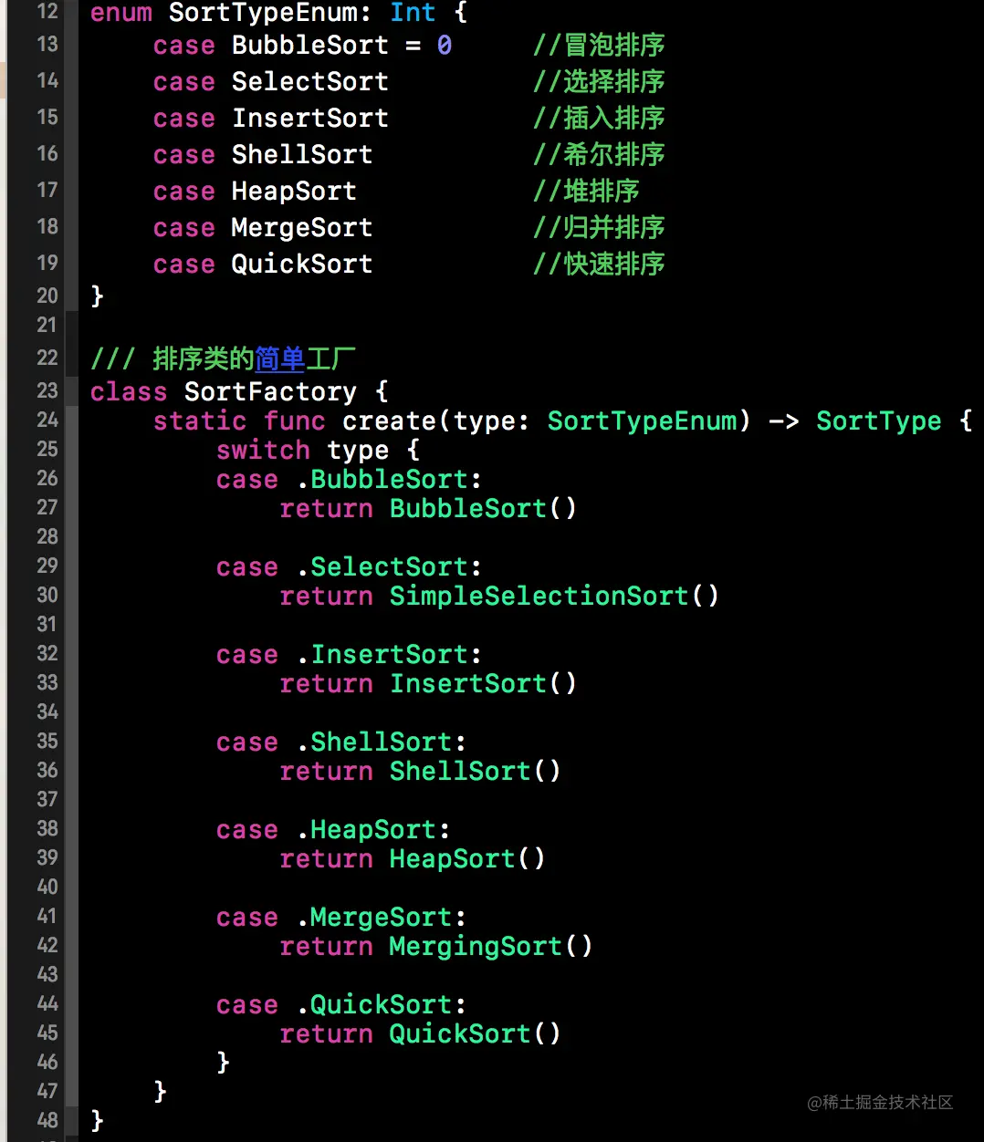Select the HeapSort enum case on line 17
This screenshot has width=984, height=1142.
(x=294, y=191)
